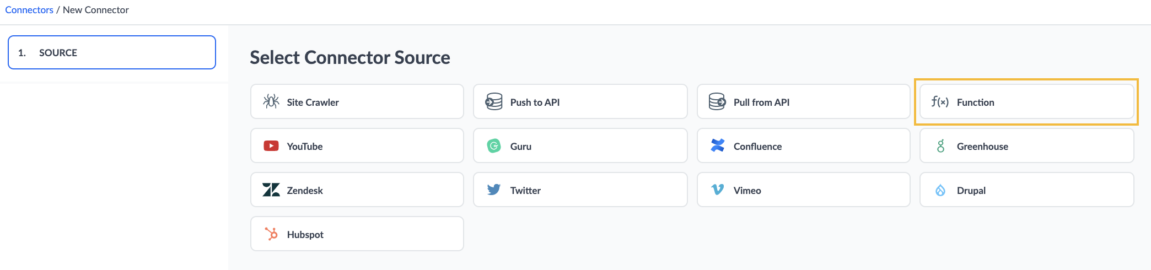Click the Guru green circle icon

pos(494,145)
